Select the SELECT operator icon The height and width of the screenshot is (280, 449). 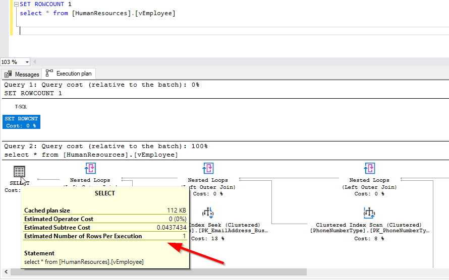[x=20, y=171]
